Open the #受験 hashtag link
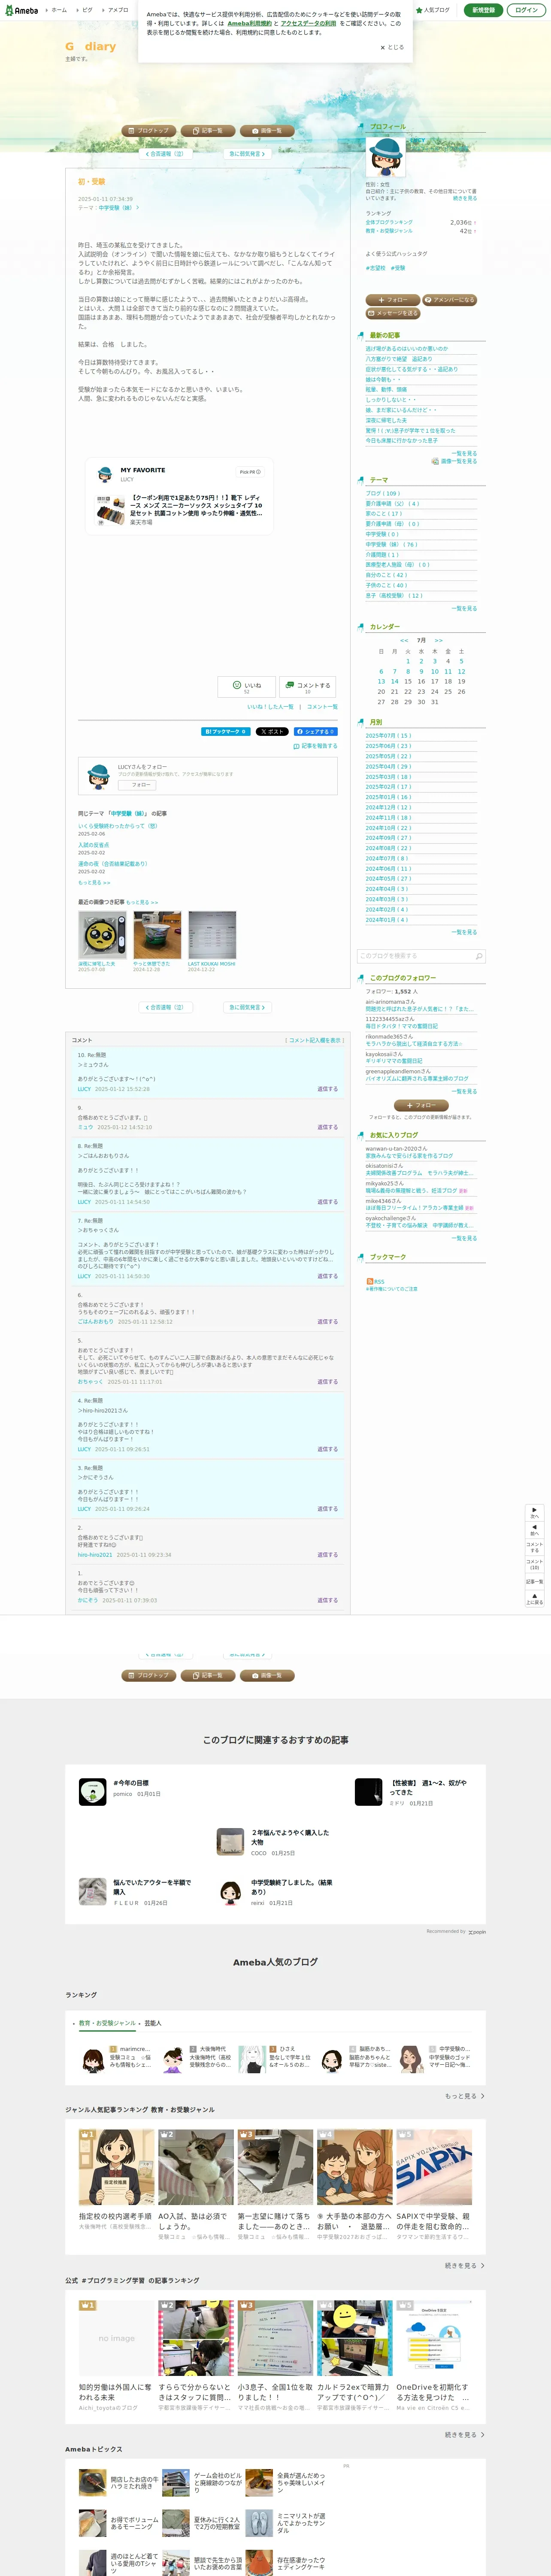This screenshot has width=551, height=2576. 398,268
